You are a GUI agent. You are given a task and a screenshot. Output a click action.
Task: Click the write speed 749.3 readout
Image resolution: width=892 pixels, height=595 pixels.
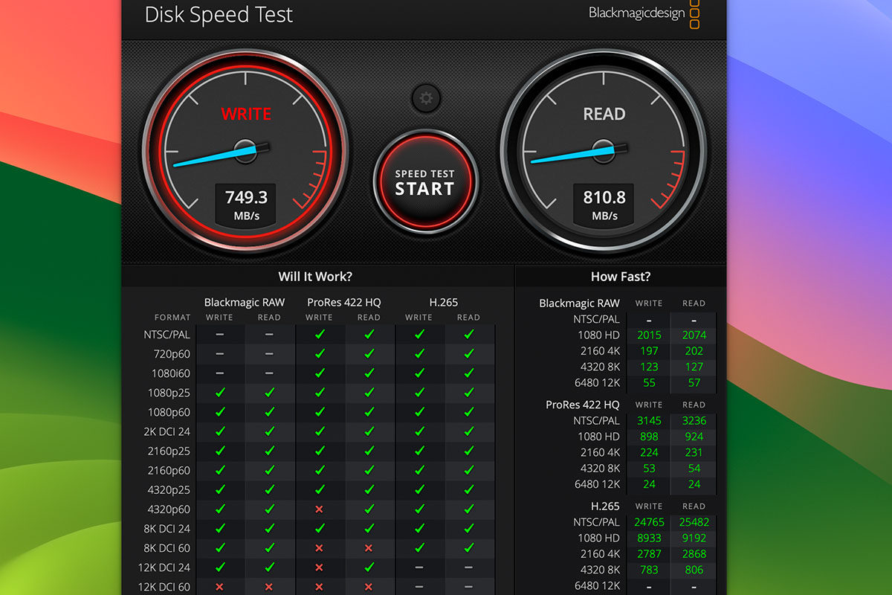coord(246,197)
